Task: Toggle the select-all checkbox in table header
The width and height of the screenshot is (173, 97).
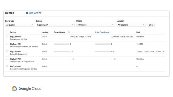Action: click(x=7, y=32)
